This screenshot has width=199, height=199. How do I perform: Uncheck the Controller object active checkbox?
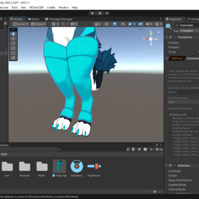[x=176, y=25]
